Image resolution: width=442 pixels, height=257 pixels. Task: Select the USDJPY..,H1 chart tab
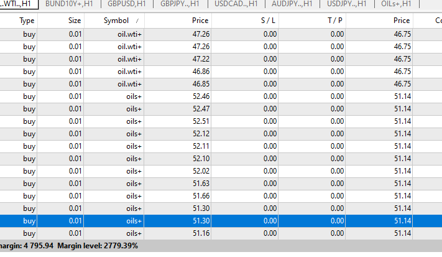[x=347, y=4]
